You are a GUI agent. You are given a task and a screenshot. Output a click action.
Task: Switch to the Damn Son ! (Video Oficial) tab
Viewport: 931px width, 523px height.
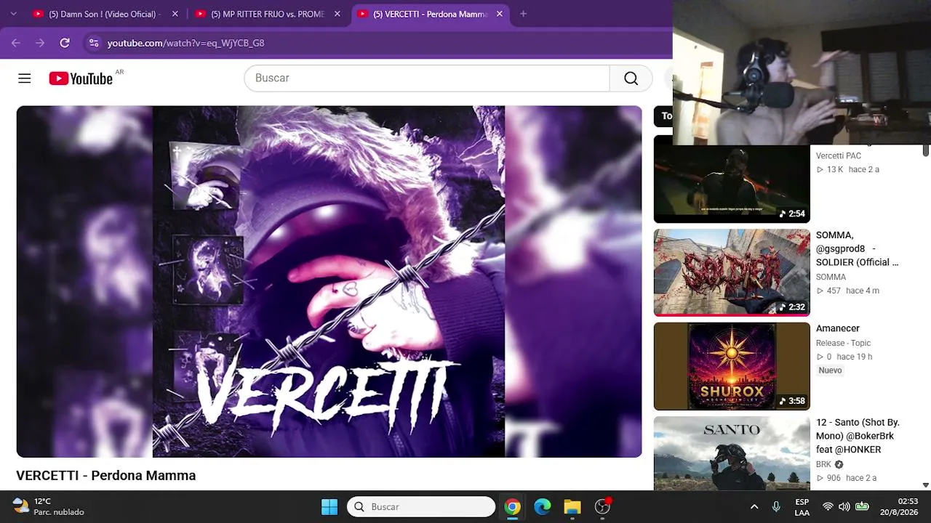(x=105, y=14)
